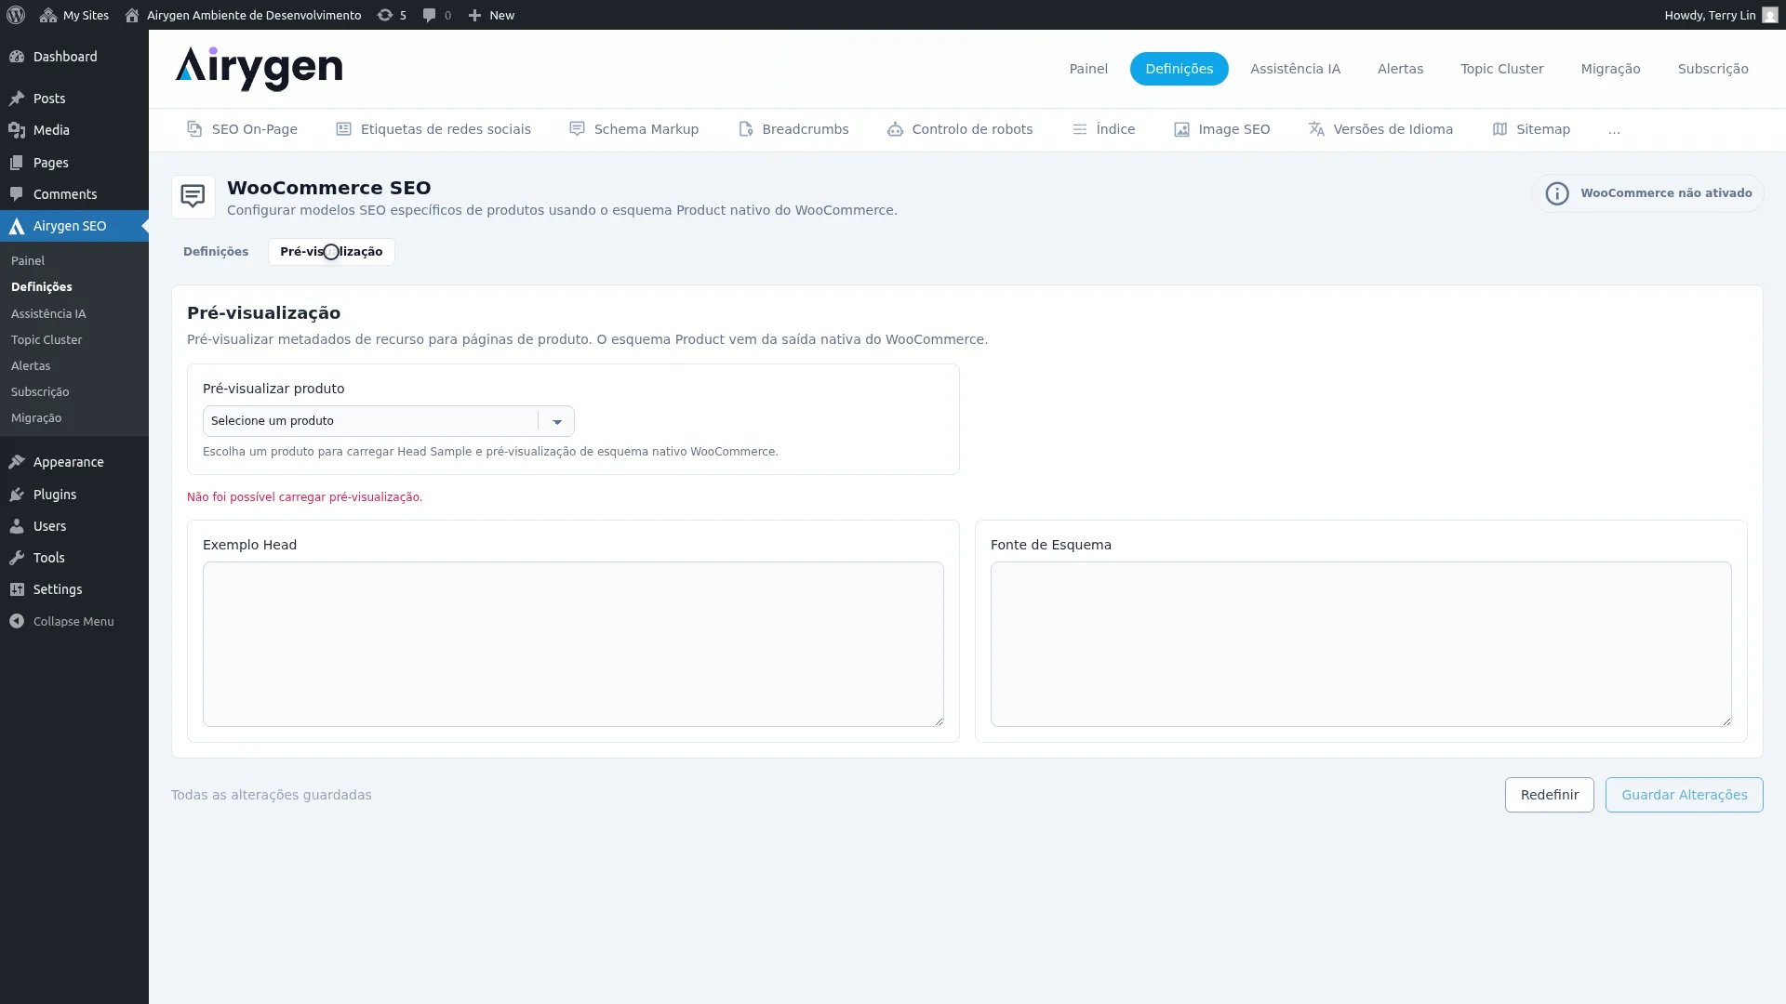Image resolution: width=1786 pixels, height=1004 pixels.
Task: Open Selecione um produto dropdown
Action: click(x=388, y=421)
